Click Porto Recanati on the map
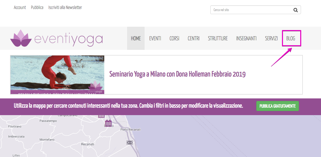Image resolution: width=321 pixels, height=157 pixels. tap(130, 130)
